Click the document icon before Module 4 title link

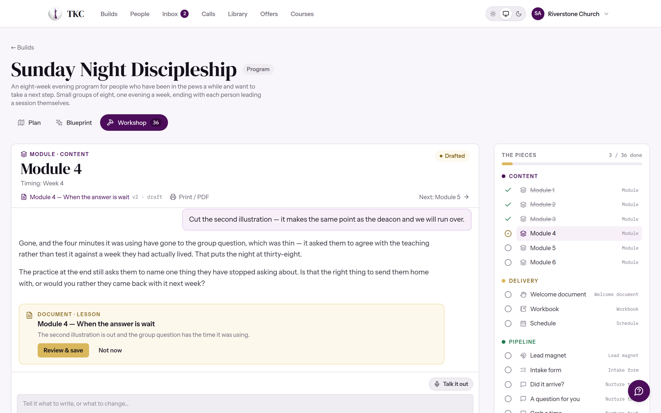[x=24, y=197]
